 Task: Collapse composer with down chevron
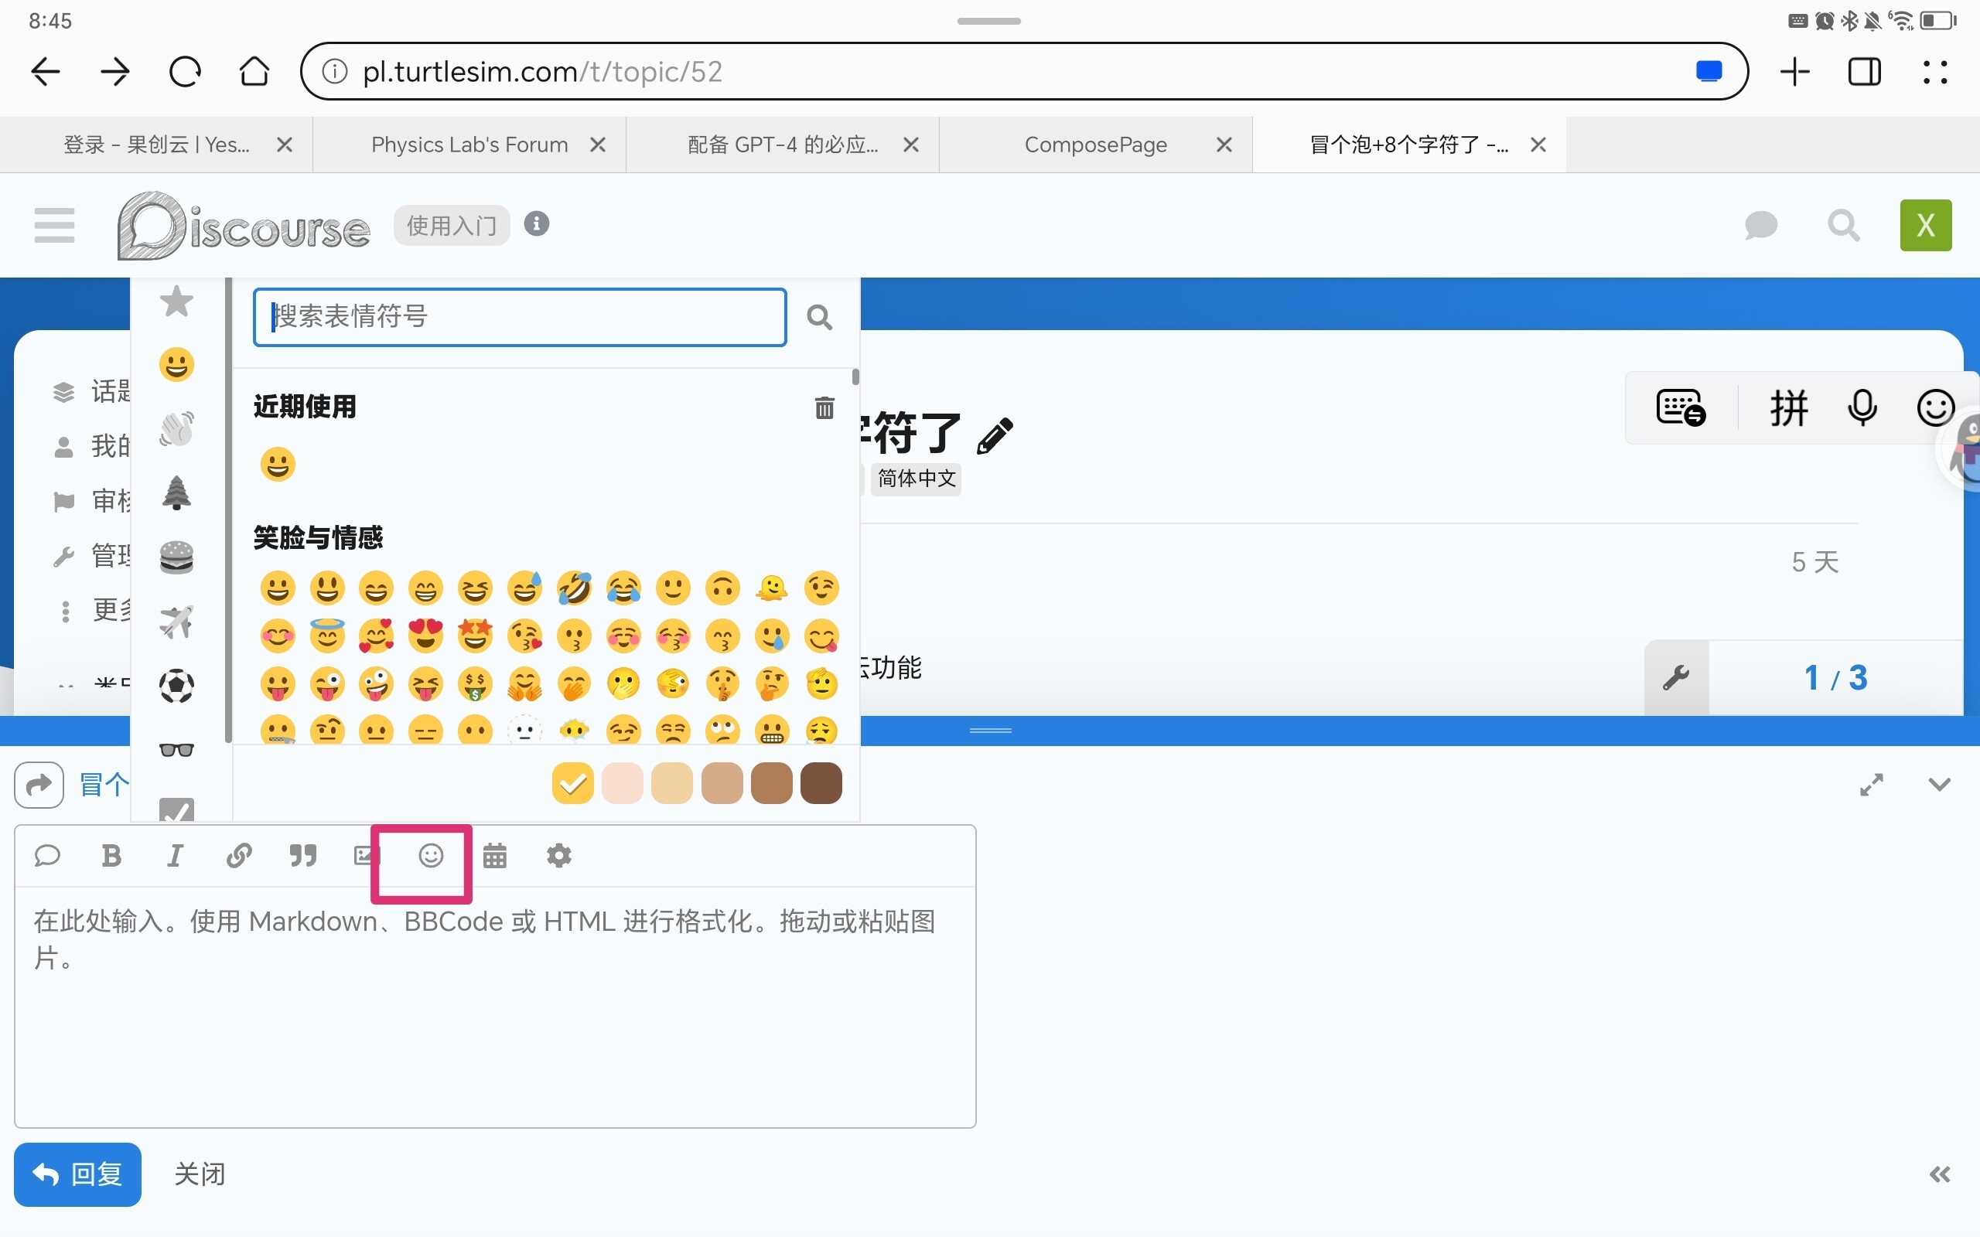(1939, 785)
